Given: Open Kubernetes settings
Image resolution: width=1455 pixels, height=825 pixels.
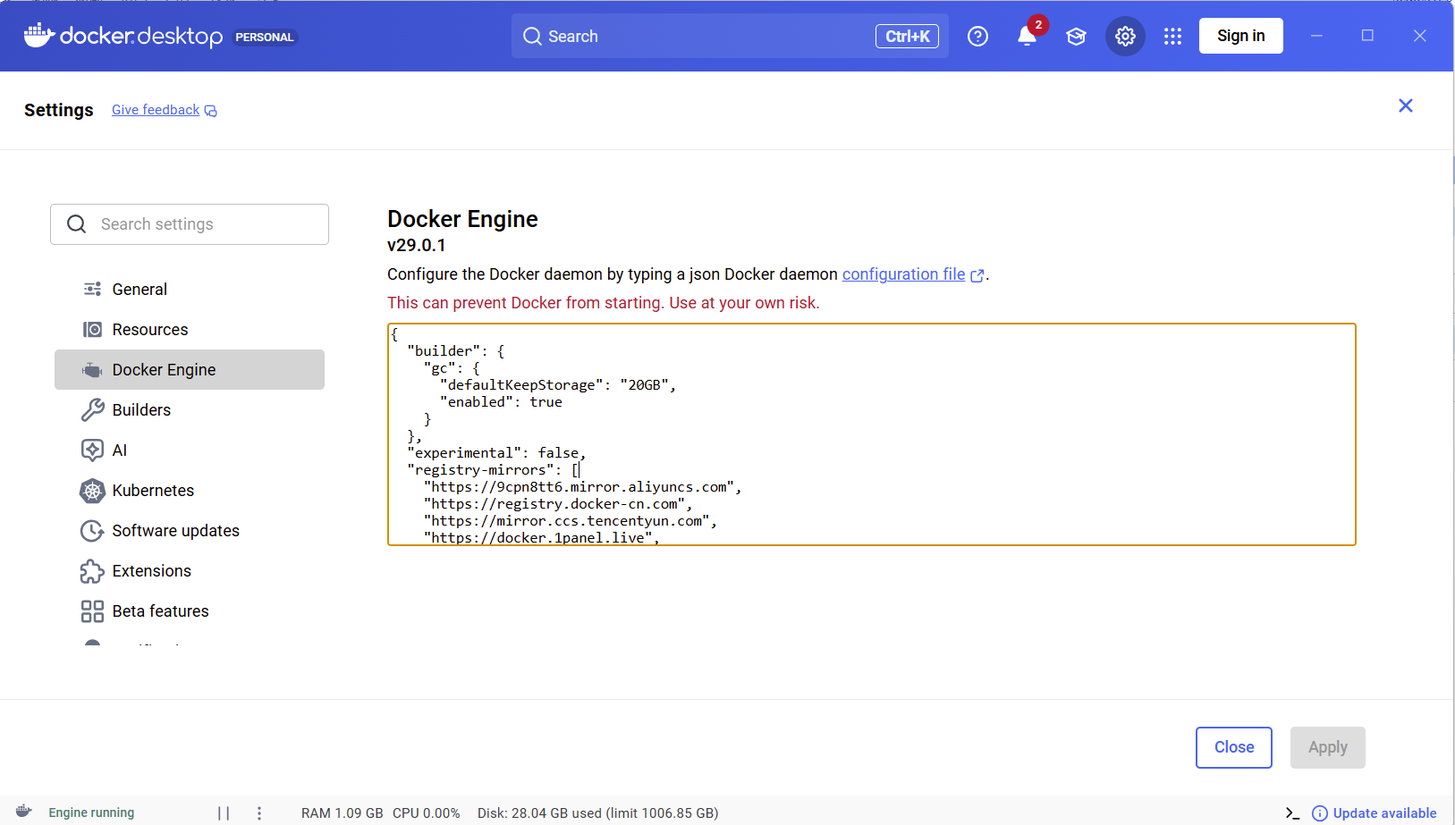Looking at the screenshot, I should click(190, 491).
